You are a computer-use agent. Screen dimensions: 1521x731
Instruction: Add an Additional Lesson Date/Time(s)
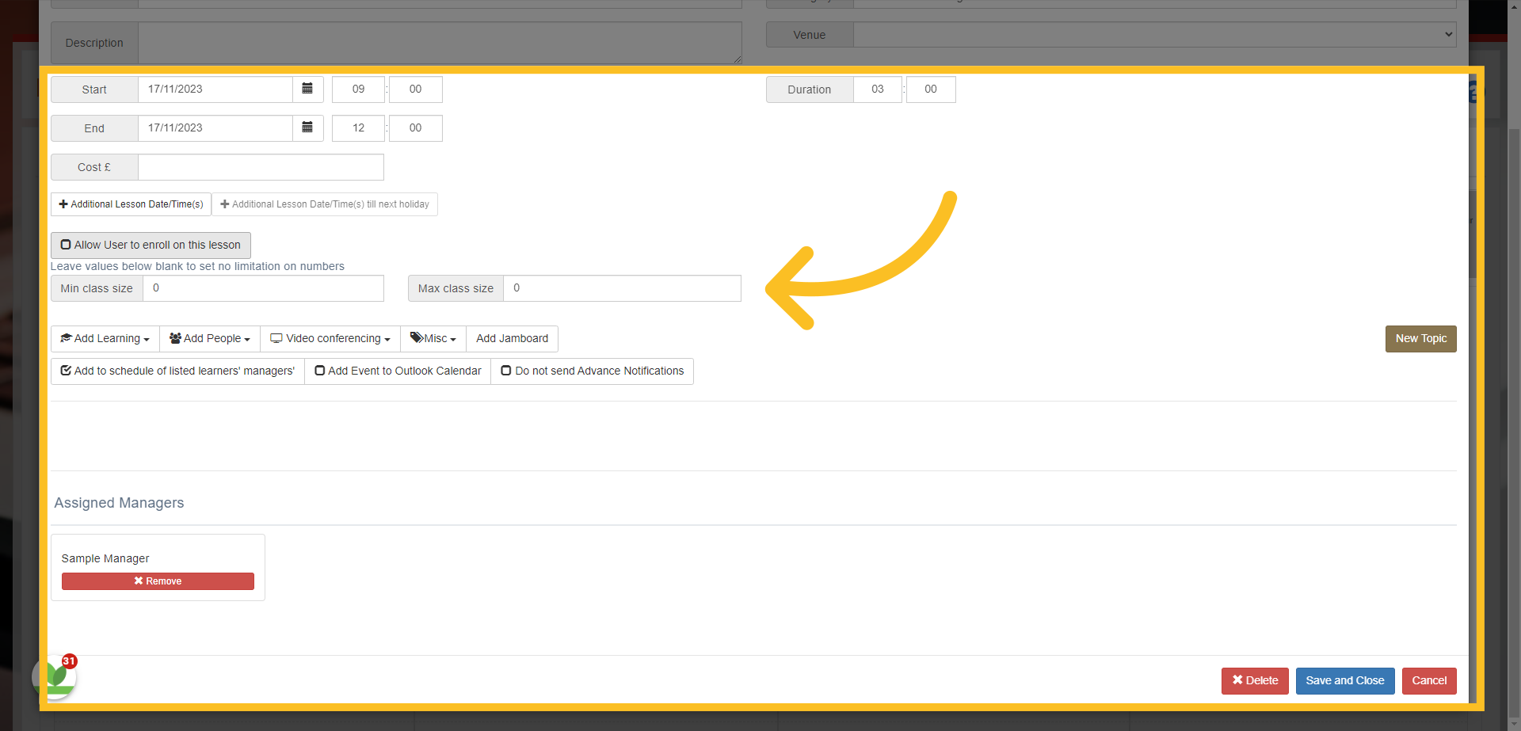(x=132, y=204)
